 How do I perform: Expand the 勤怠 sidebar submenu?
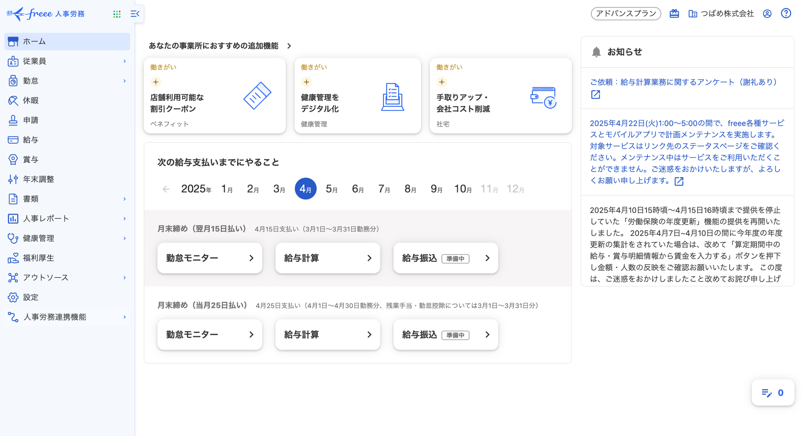coord(125,81)
